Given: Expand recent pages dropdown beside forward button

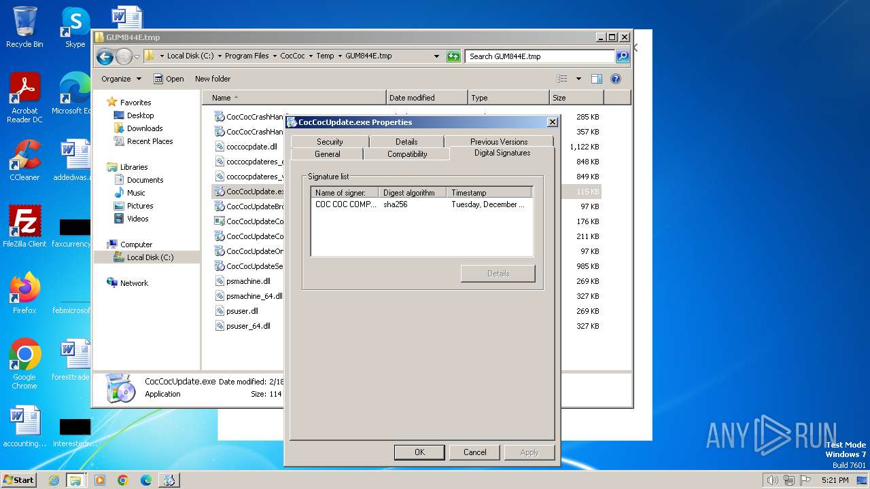Looking at the screenshot, I should (137, 56).
